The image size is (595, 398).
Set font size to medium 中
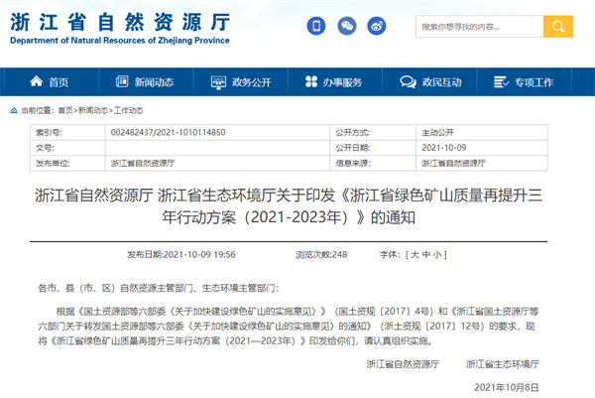pyautogui.click(x=427, y=255)
